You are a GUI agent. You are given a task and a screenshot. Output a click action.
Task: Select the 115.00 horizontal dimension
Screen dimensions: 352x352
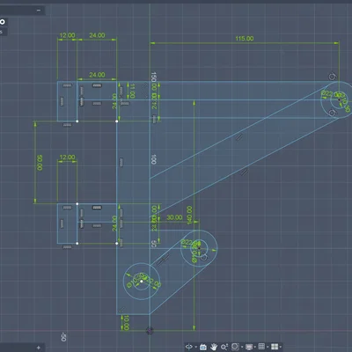(245, 39)
